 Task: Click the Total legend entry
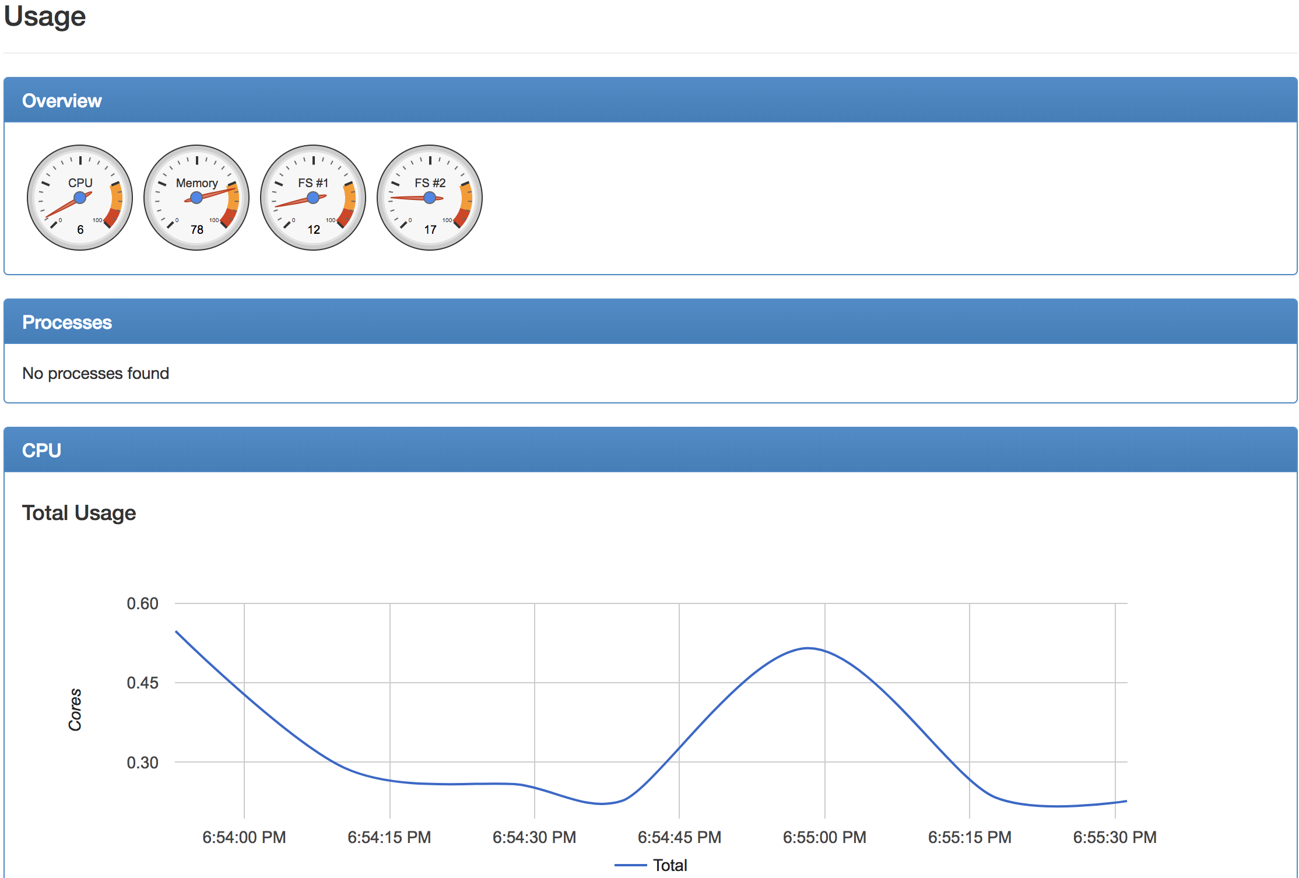pyautogui.click(x=670, y=865)
